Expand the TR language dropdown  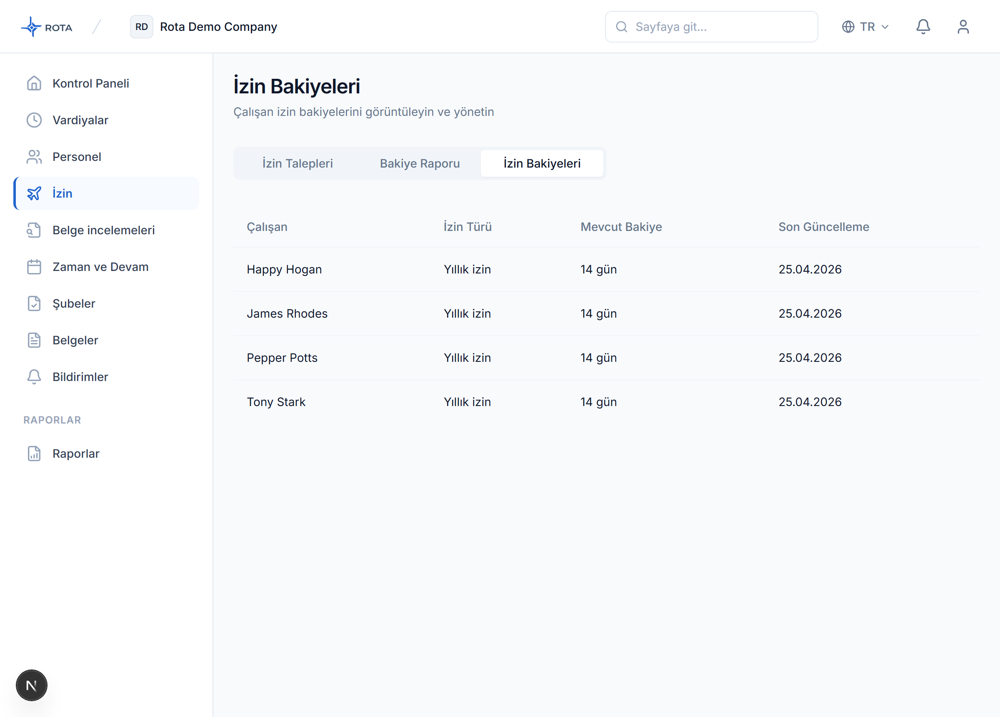[865, 27]
